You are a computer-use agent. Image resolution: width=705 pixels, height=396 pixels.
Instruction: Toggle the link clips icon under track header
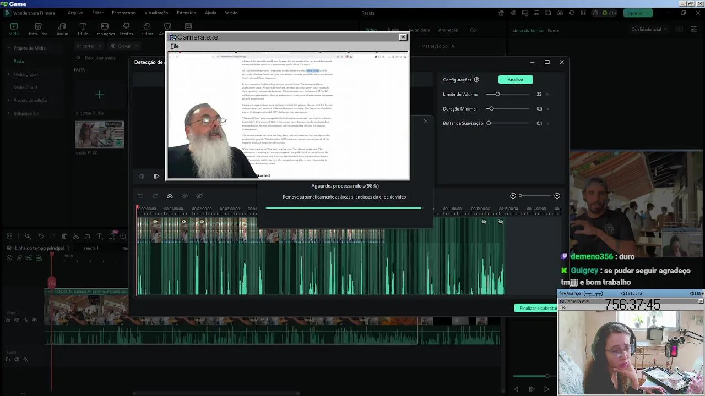click(19, 258)
